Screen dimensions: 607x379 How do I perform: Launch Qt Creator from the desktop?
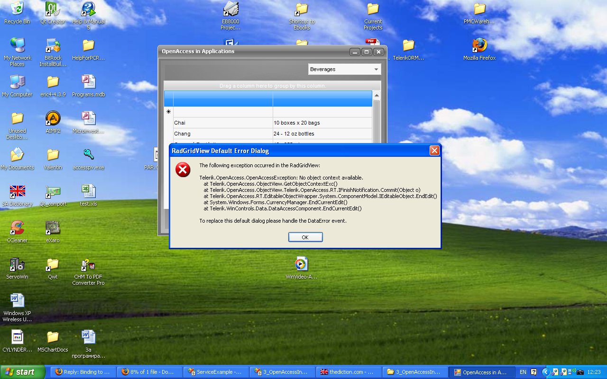(53, 13)
